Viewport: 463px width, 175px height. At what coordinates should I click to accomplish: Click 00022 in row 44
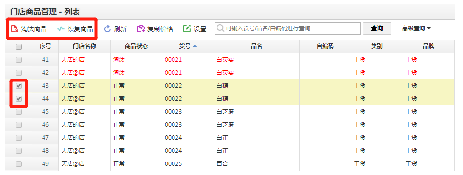point(174,99)
